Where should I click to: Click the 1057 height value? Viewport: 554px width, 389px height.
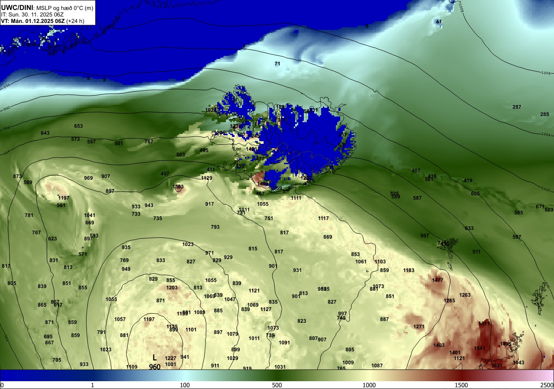tap(120, 319)
